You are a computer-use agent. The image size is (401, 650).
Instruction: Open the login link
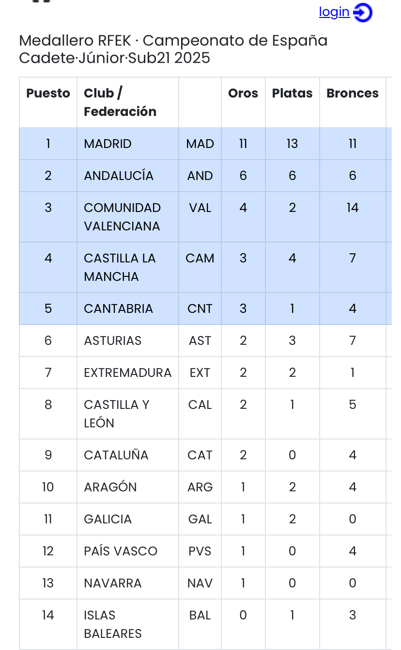click(x=334, y=12)
